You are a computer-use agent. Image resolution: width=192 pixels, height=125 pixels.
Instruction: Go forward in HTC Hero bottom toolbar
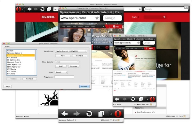pos(124,99)
